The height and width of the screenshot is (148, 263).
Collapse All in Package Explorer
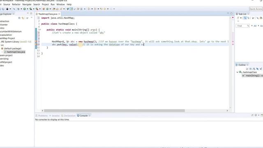pyautogui.click(x=19, y=18)
